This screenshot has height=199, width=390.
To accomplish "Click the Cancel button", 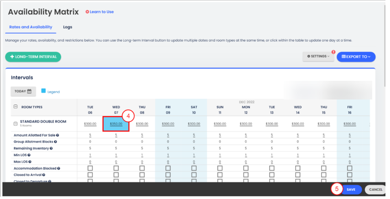I will click(x=375, y=189).
